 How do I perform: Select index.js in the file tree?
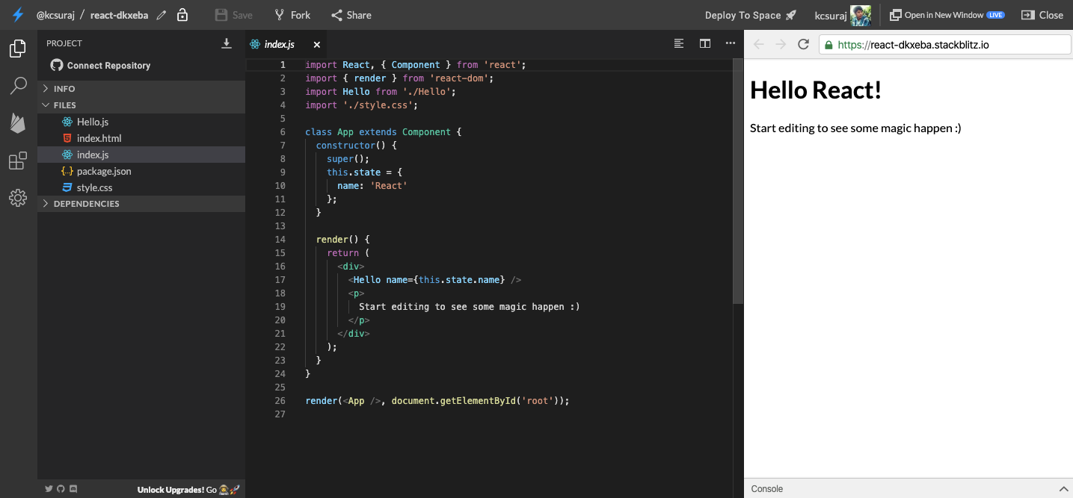pos(141,155)
